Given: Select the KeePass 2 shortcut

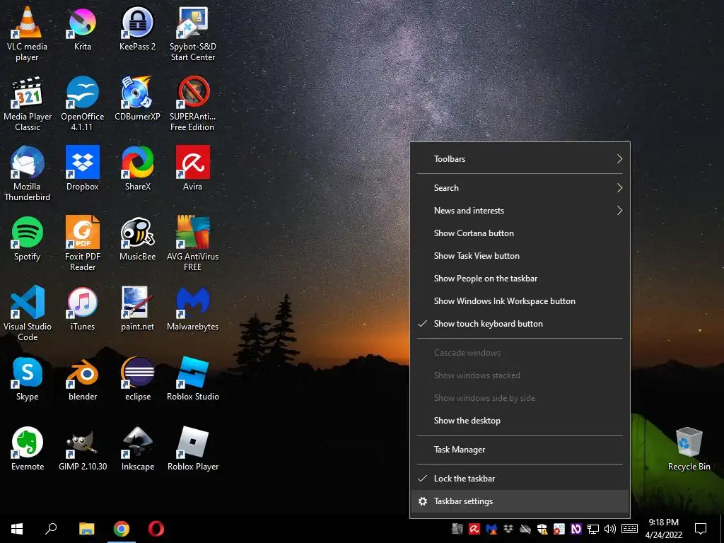Looking at the screenshot, I should (x=138, y=28).
